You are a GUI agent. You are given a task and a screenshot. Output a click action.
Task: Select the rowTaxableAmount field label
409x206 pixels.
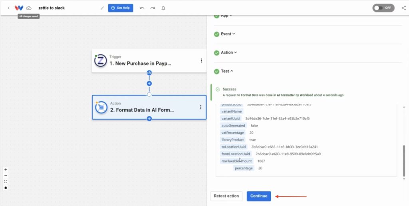[x=236, y=161]
